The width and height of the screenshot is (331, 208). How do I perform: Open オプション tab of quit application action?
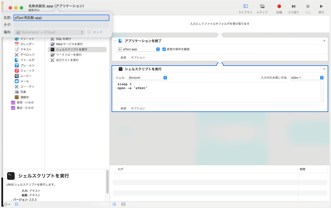tap(138, 58)
